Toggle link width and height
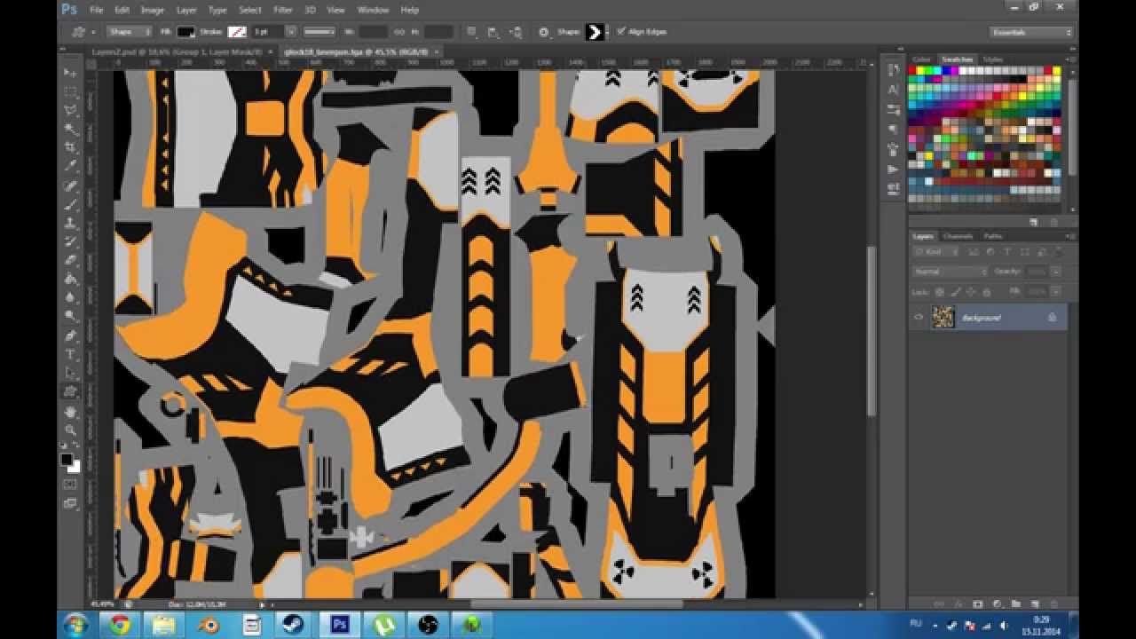The width and height of the screenshot is (1136, 639). tap(400, 32)
